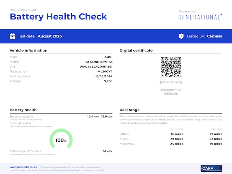Click the AUDI make value
This screenshot has width=232, height=174.
coord(108,57)
